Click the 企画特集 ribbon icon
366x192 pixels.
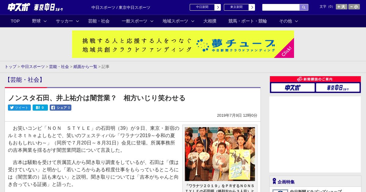coord(274,181)
